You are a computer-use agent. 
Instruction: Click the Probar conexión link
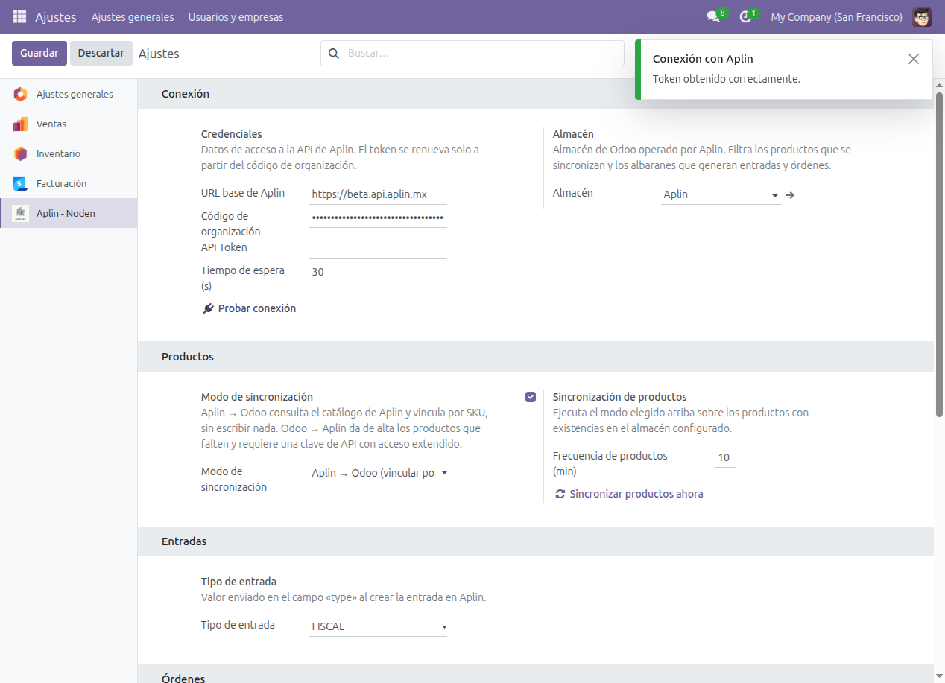[x=250, y=308]
